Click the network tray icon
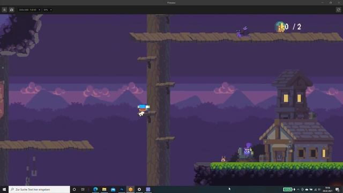This screenshot has width=343, height=193. 315,189
